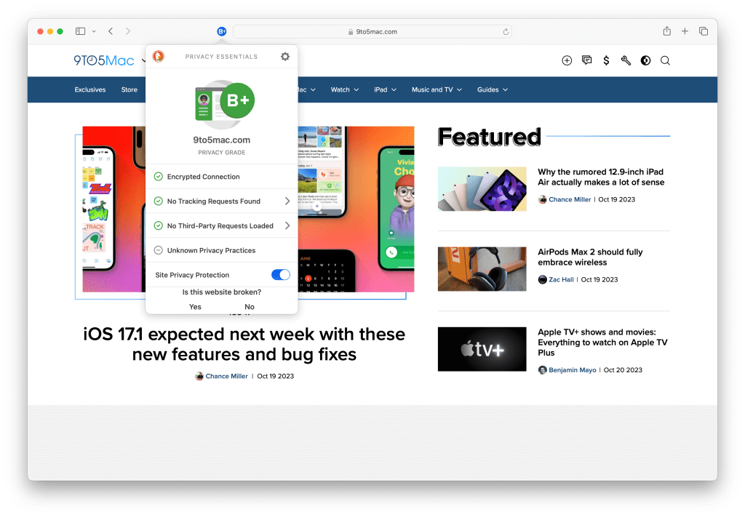Viewport: 745px width, 517px height.
Task: Select the dollar sign deals icon
Action: [606, 60]
